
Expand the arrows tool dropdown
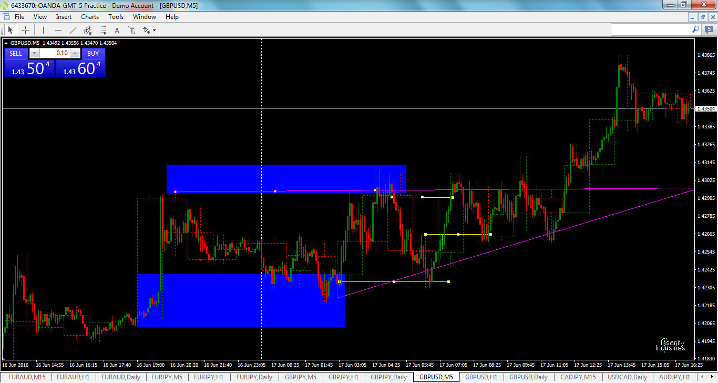pyautogui.click(x=154, y=31)
